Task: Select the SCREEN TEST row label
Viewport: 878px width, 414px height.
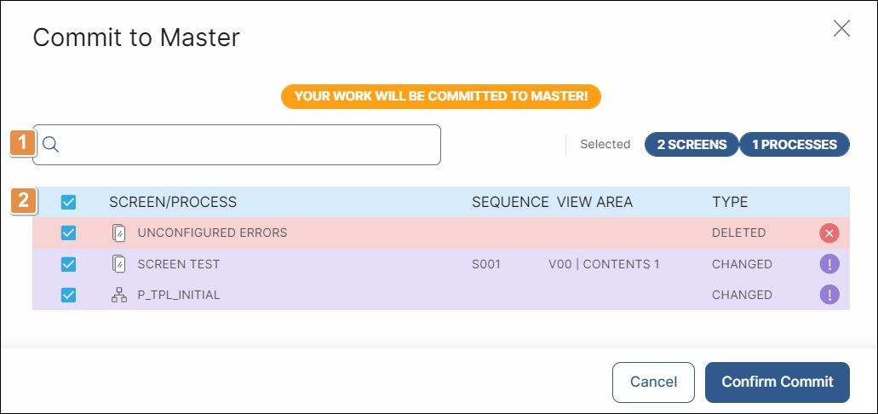Action: (x=179, y=264)
